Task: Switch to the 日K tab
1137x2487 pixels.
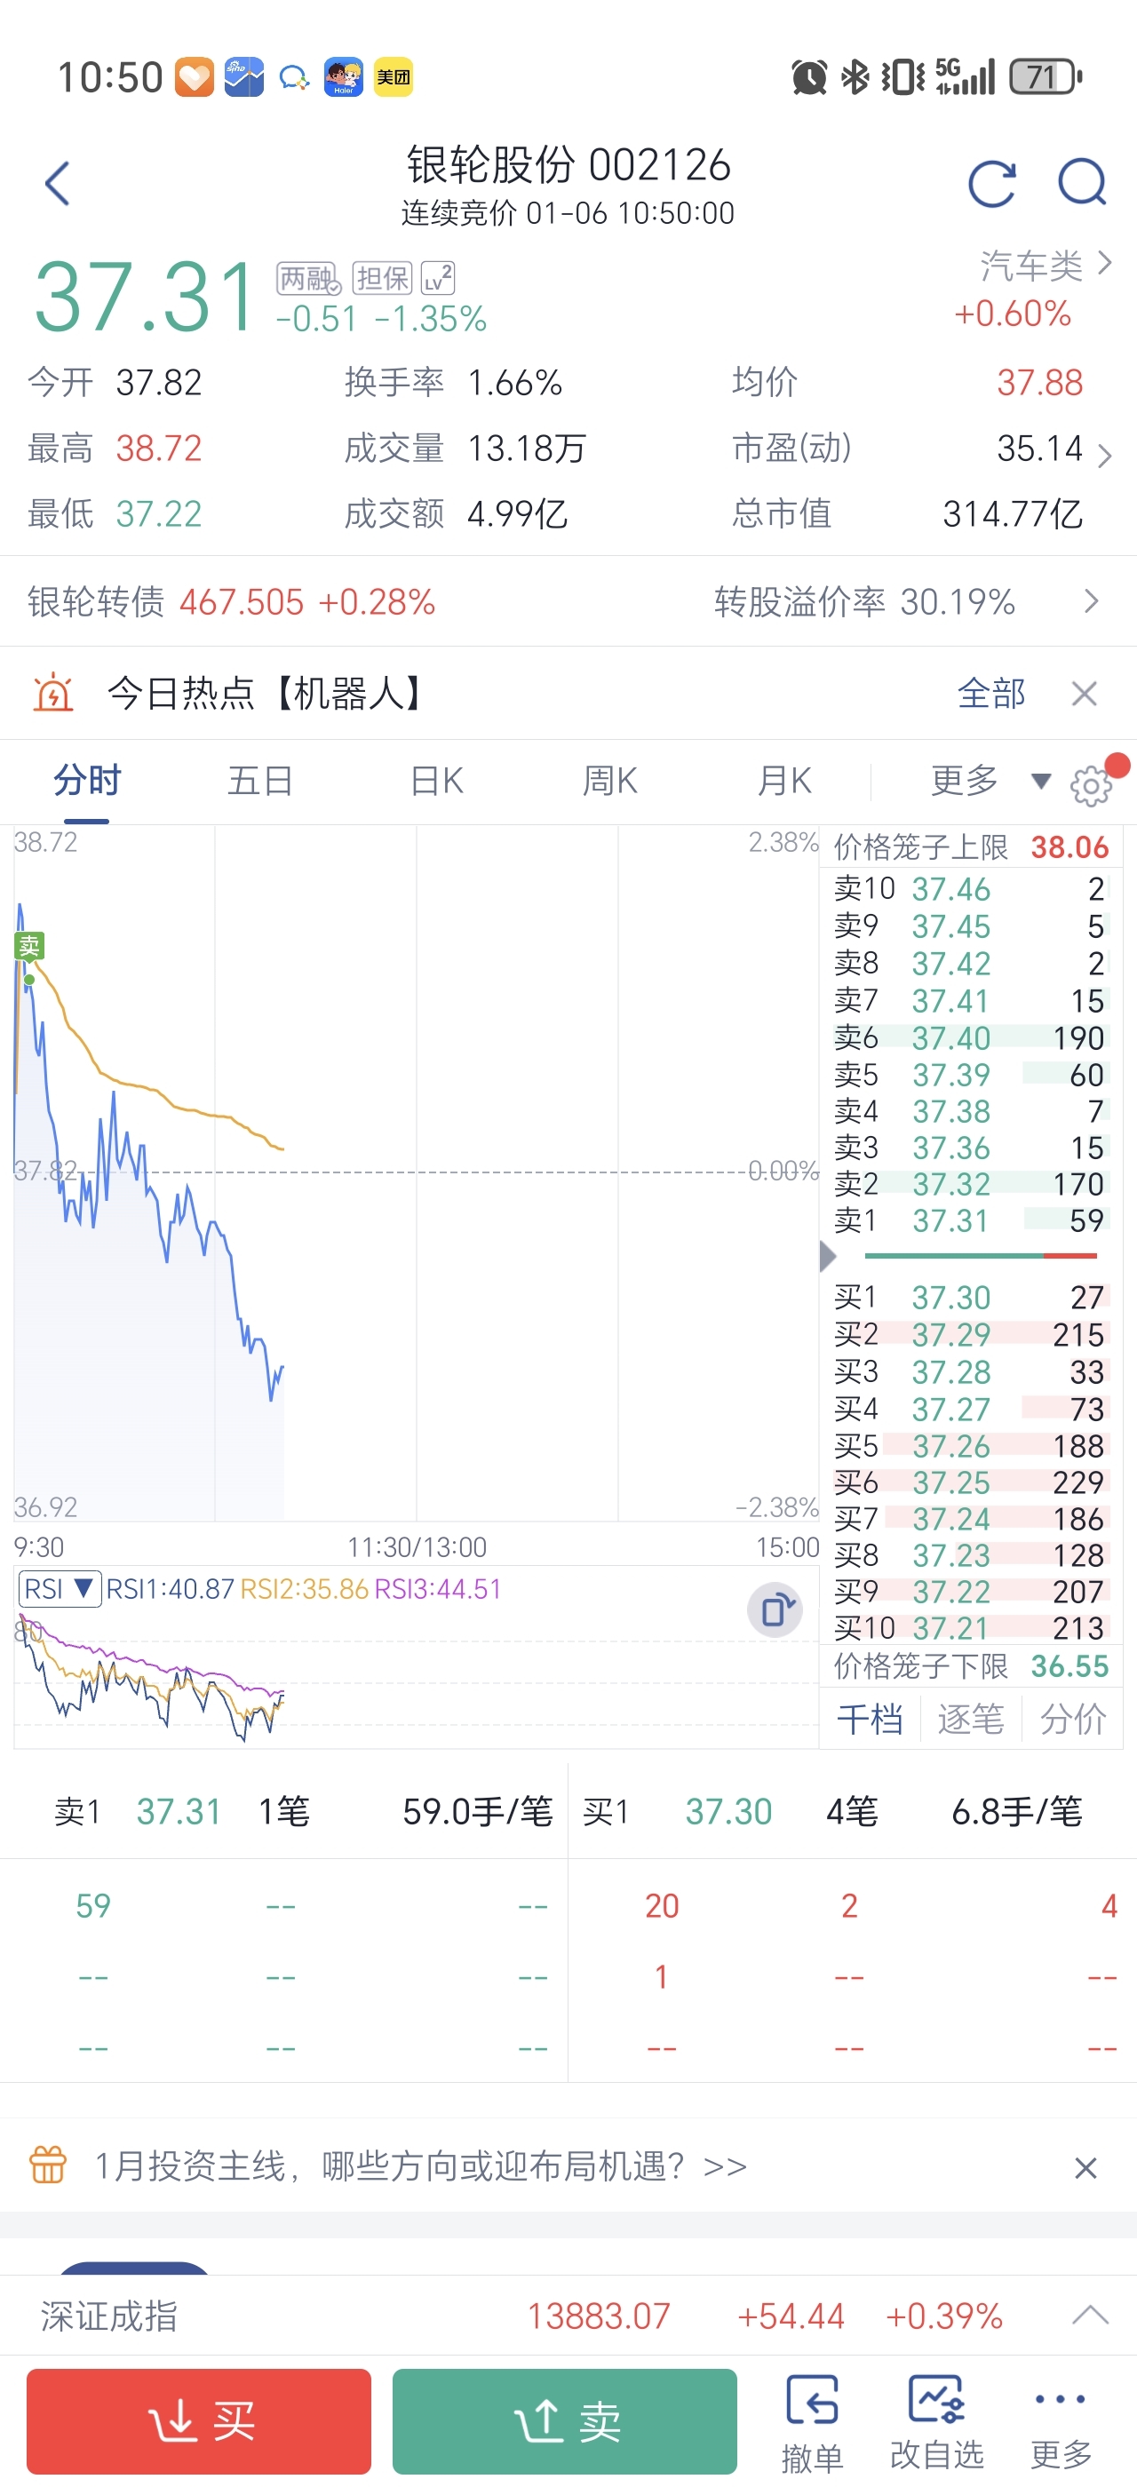Action: click(x=436, y=780)
